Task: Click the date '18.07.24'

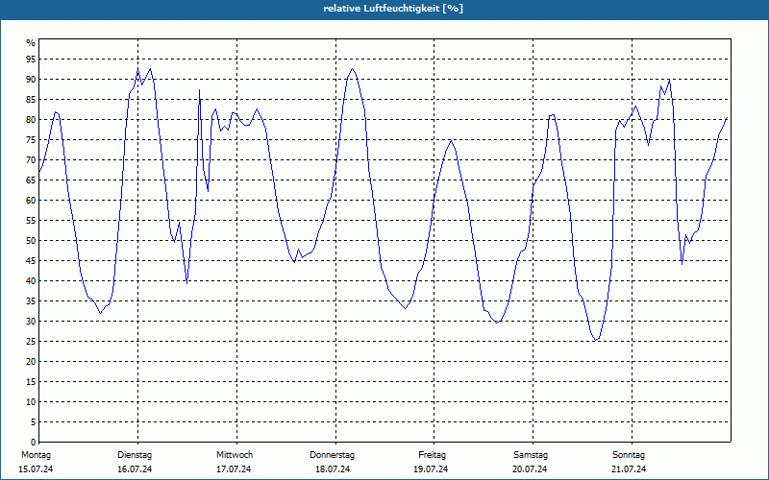Action: tap(333, 469)
